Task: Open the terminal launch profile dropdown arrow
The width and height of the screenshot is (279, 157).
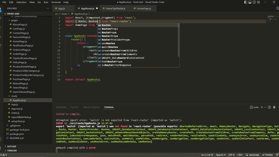Action: click(x=265, y=107)
